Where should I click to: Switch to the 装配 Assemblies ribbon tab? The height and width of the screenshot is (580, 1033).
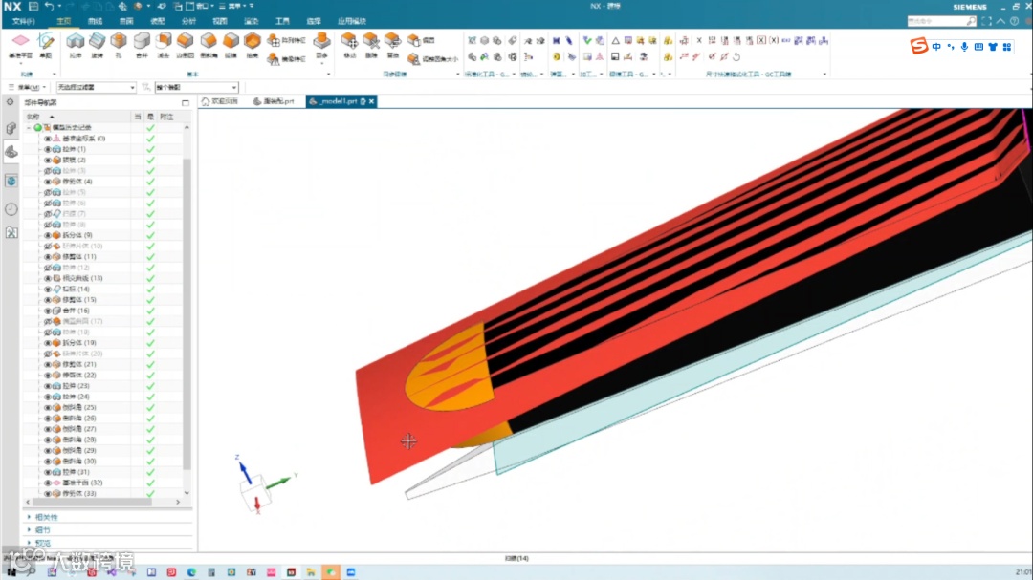(158, 21)
